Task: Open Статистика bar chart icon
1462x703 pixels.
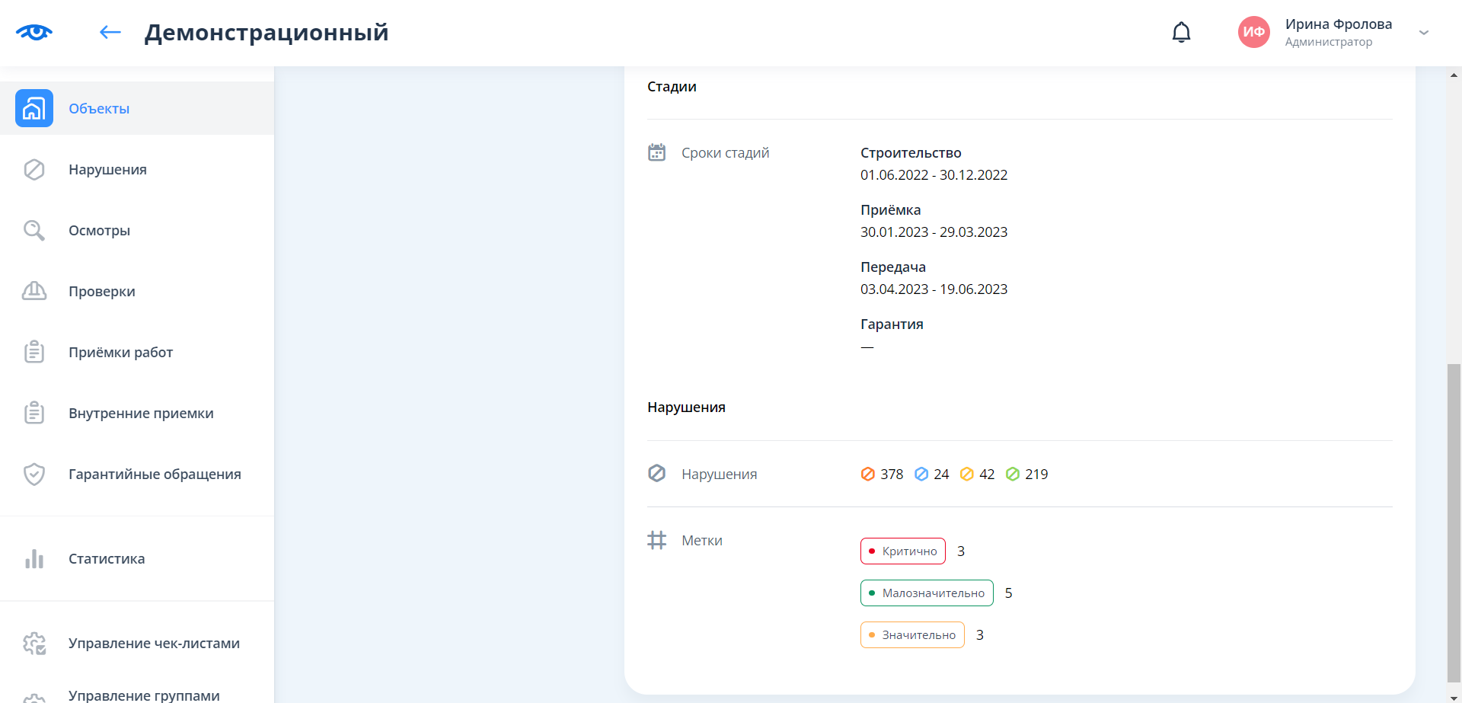Action: (x=34, y=558)
